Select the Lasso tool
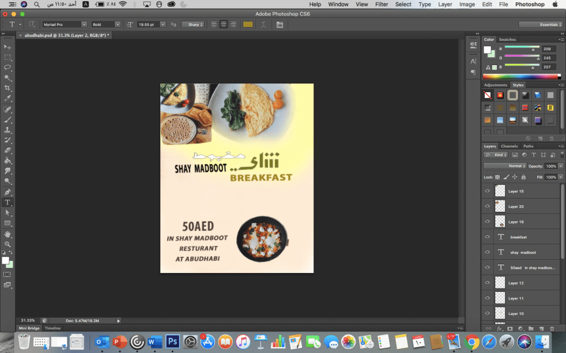Image resolution: width=566 pixels, height=353 pixels. pos(8,67)
